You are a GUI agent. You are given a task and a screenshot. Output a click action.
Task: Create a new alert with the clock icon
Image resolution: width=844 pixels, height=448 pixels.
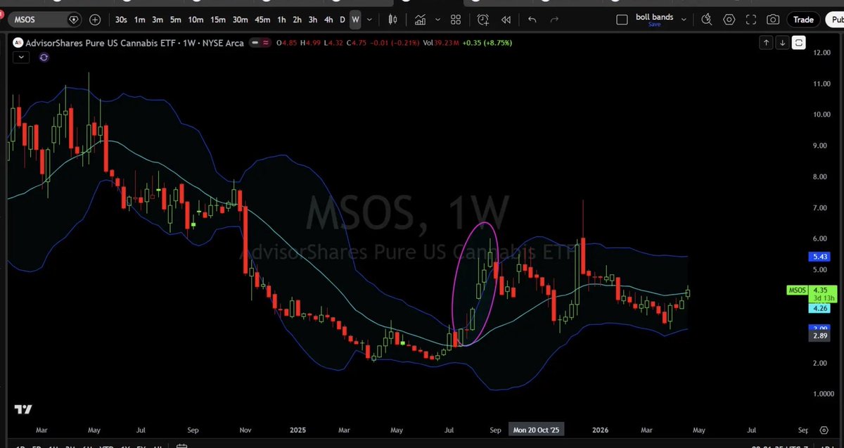482,19
